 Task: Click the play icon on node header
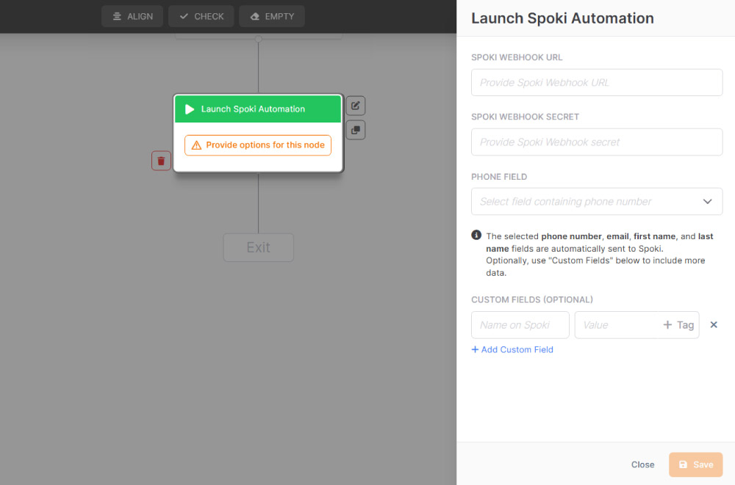(x=190, y=109)
